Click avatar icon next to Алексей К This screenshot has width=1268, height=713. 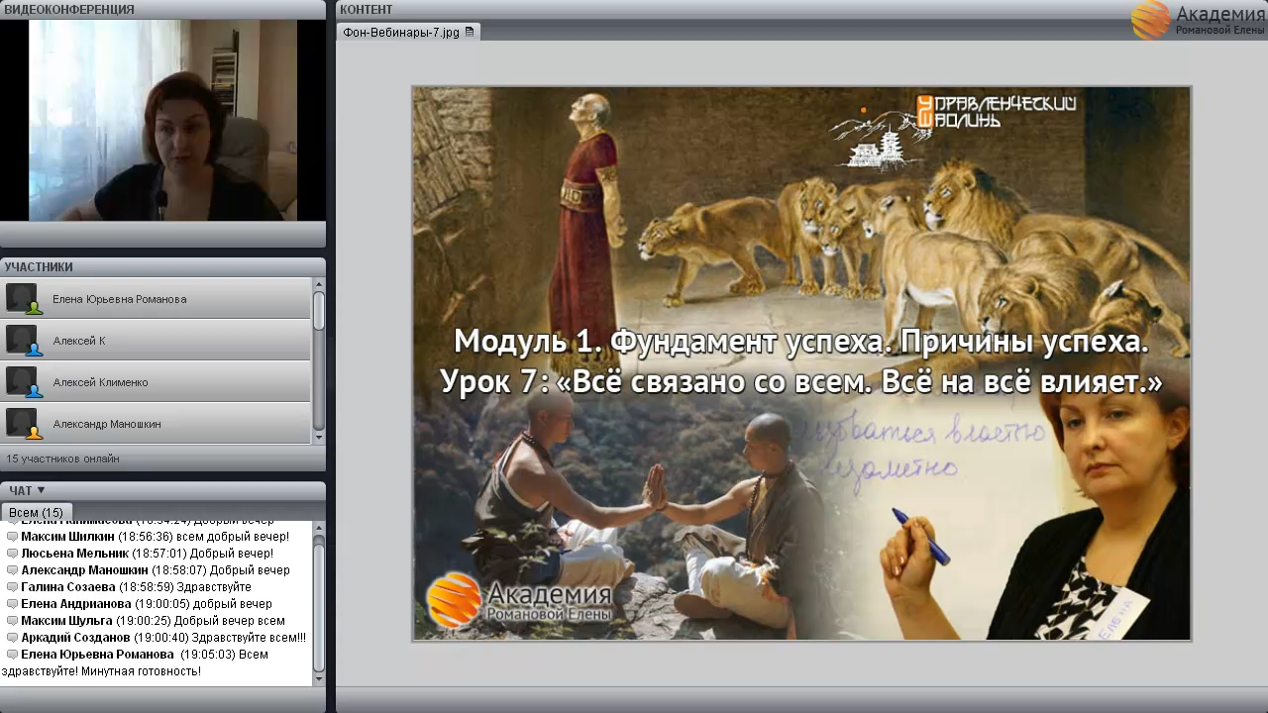pos(22,341)
